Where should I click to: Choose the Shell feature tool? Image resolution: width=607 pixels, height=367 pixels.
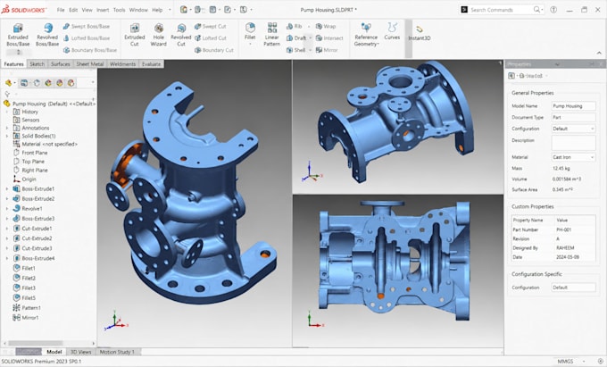tap(295, 50)
